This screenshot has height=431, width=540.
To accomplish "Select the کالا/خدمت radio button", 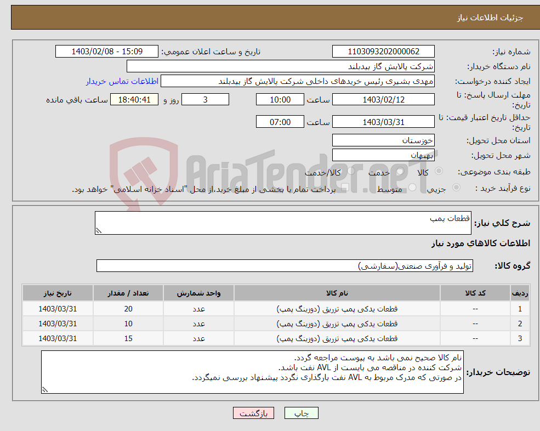I will pyautogui.click(x=350, y=171).
